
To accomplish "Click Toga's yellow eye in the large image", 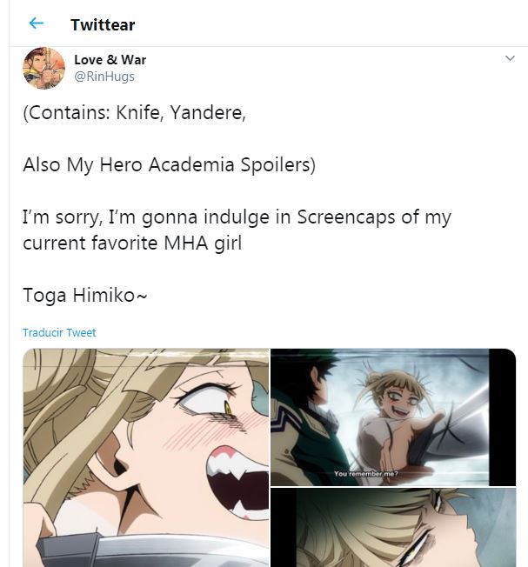I will coord(229,405).
